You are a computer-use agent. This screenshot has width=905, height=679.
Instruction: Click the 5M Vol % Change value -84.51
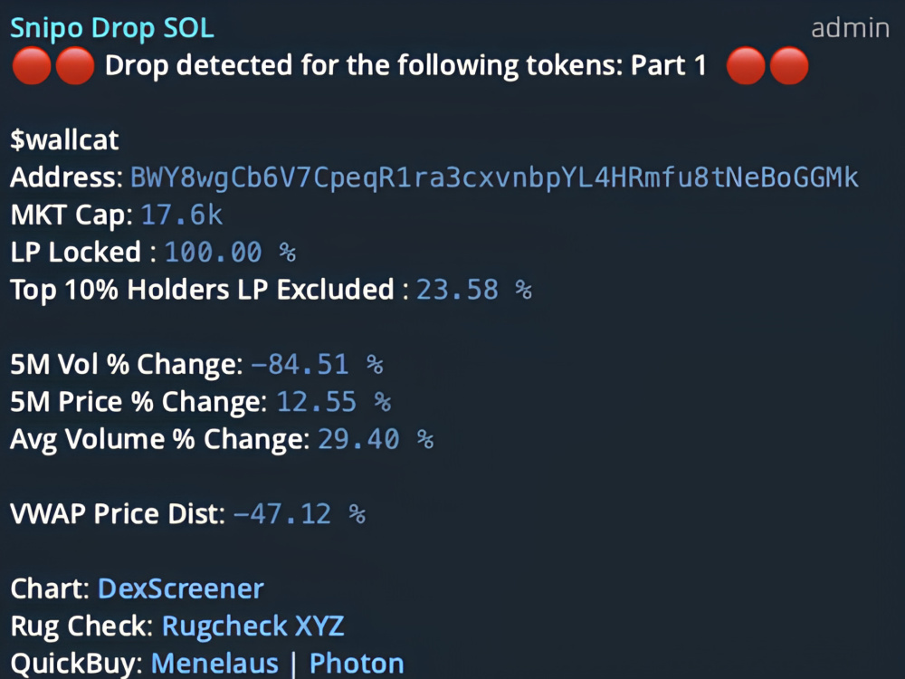click(x=300, y=365)
